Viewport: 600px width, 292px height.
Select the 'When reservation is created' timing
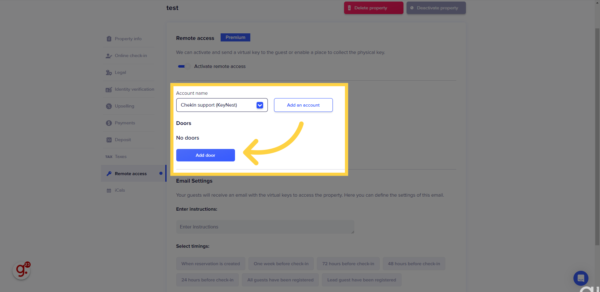(211, 264)
